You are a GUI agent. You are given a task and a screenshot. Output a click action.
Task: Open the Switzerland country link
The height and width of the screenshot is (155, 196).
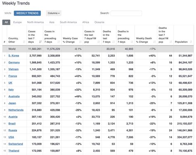coord(16,144)
